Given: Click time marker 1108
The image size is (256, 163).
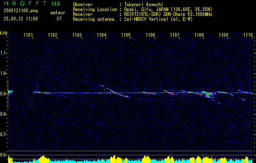Looking at the screenshot, I should pos(199,35).
